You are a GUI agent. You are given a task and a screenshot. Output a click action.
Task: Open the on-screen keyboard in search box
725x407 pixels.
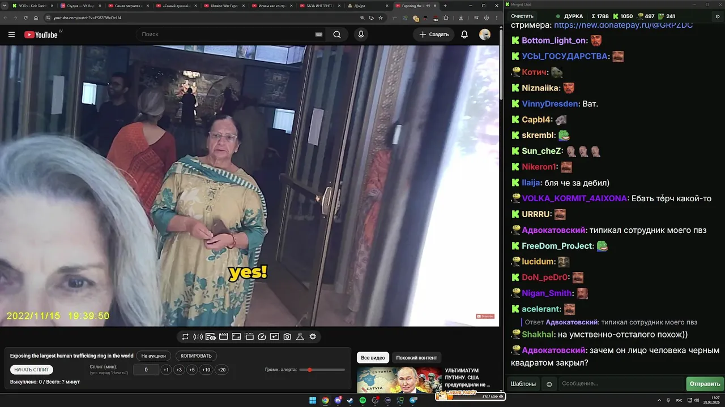[x=319, y=34]
